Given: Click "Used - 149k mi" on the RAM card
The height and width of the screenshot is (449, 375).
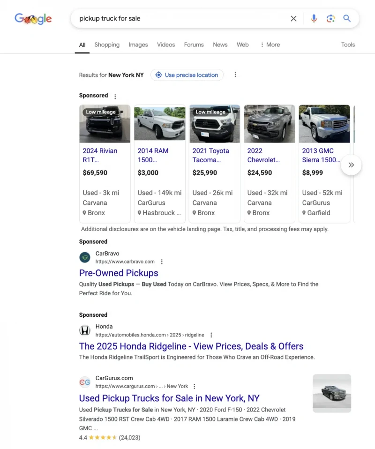Looking at the screenshot, I should click(159, 193).
